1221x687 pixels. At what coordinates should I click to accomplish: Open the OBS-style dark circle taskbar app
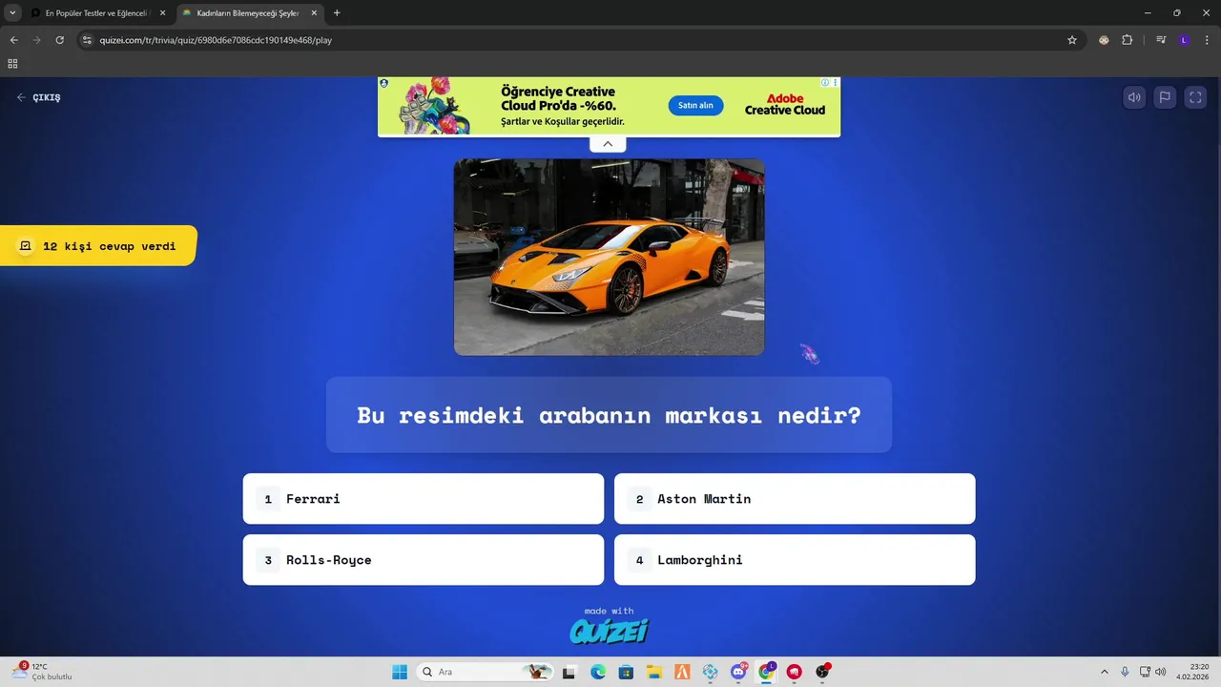[822, 672]
